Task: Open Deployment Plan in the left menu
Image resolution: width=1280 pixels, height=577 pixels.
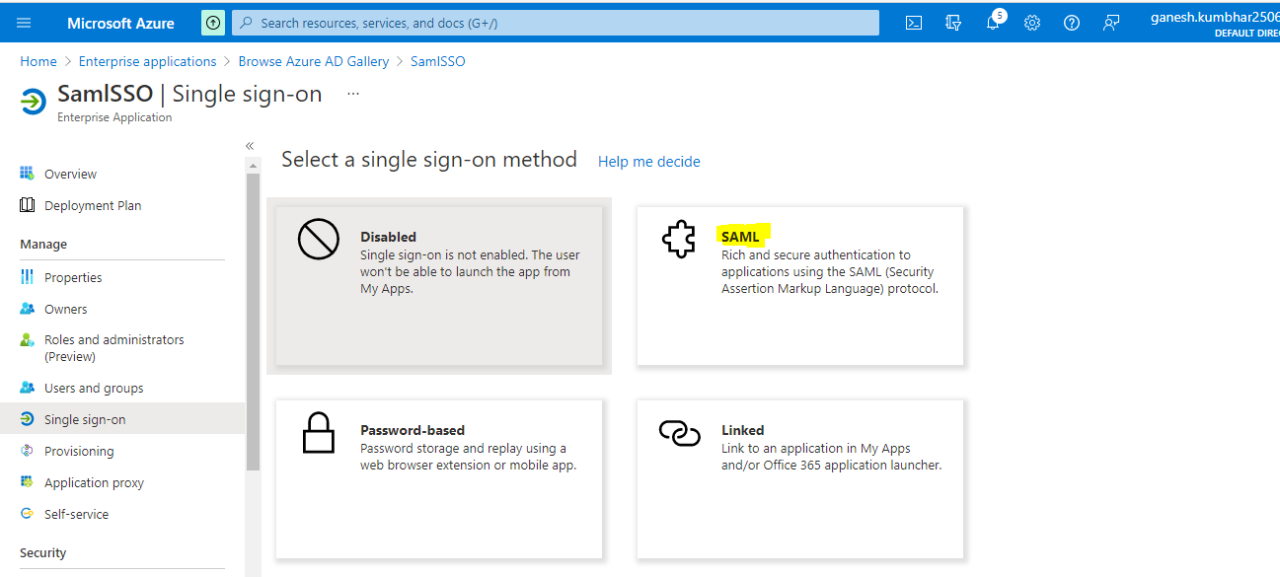Action: (x=93, y=205)
